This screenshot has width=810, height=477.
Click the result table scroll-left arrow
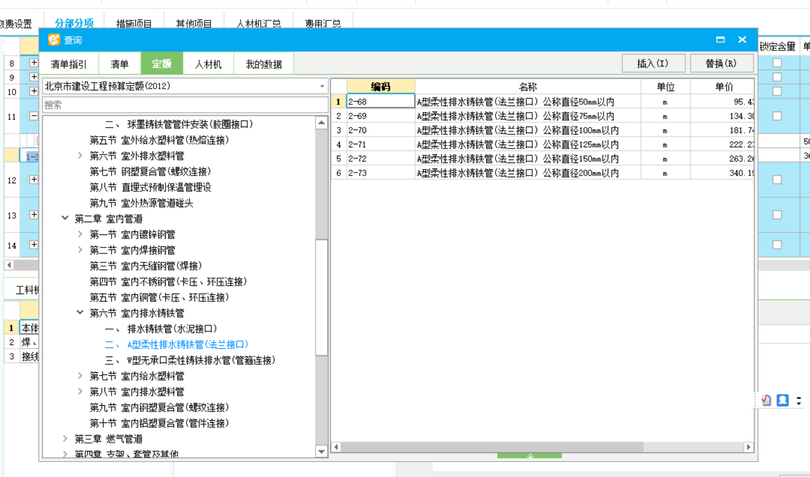click(336, 447)
